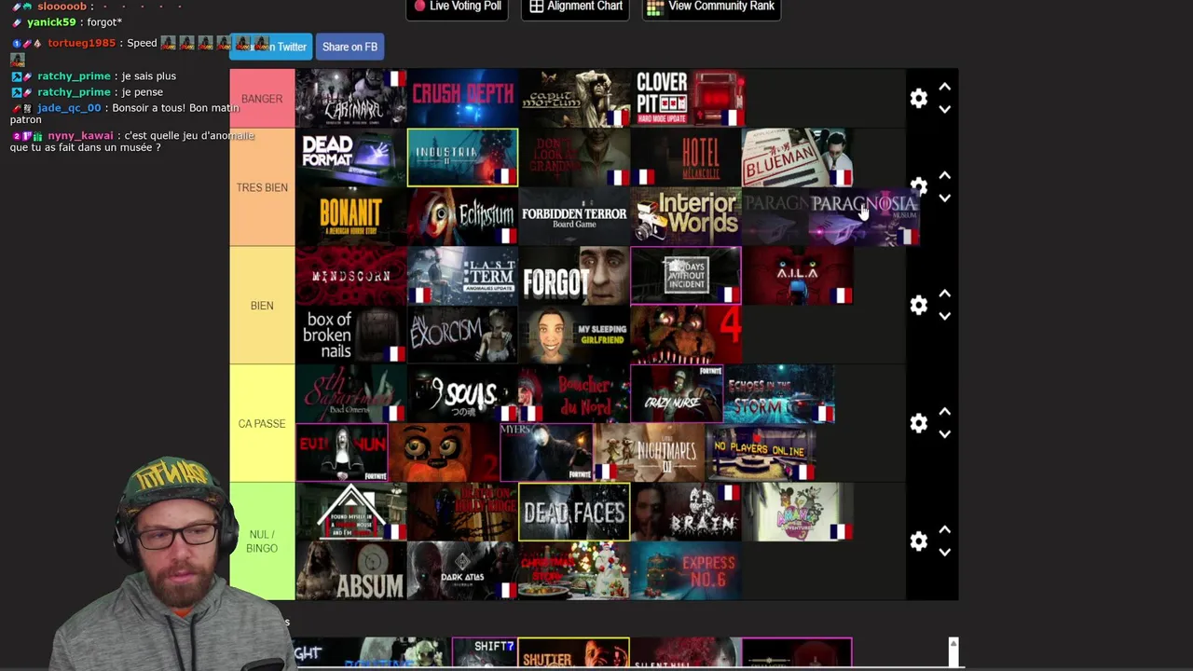
Task: Open the Alignment Chart view
Action: coord(576,7)
